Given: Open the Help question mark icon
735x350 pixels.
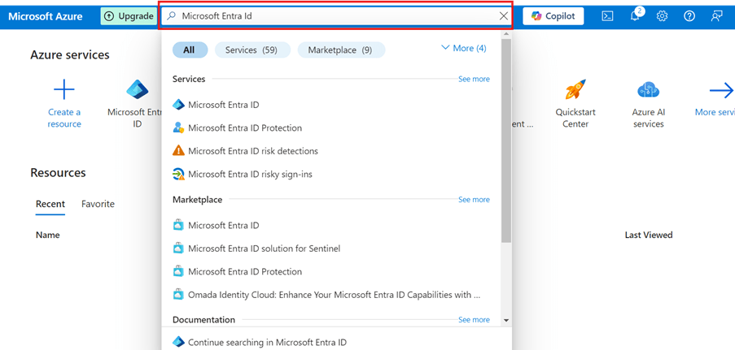Looking at the screenshot, I should coord(689,16).
